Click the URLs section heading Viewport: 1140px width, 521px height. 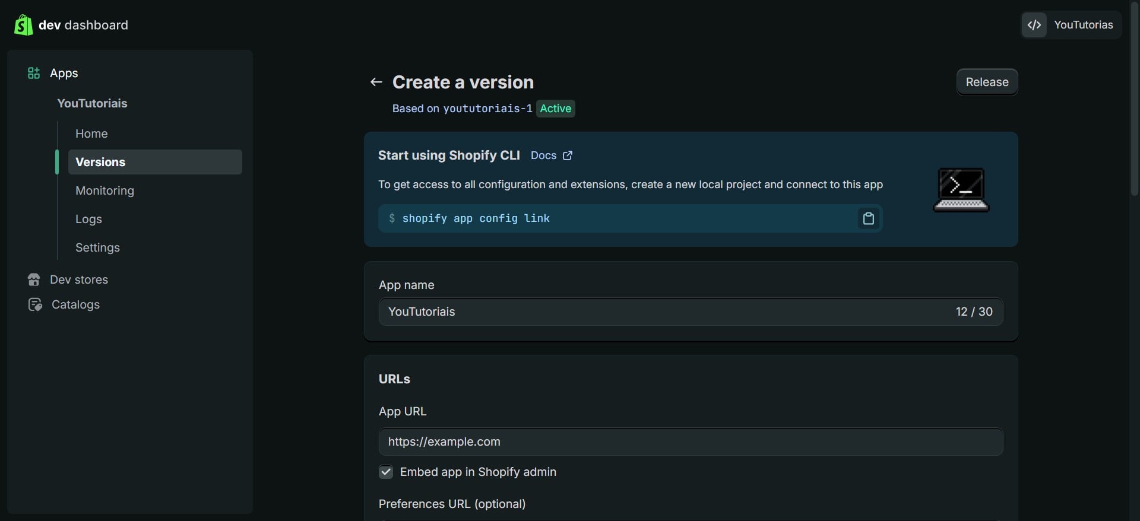(394, 379)
